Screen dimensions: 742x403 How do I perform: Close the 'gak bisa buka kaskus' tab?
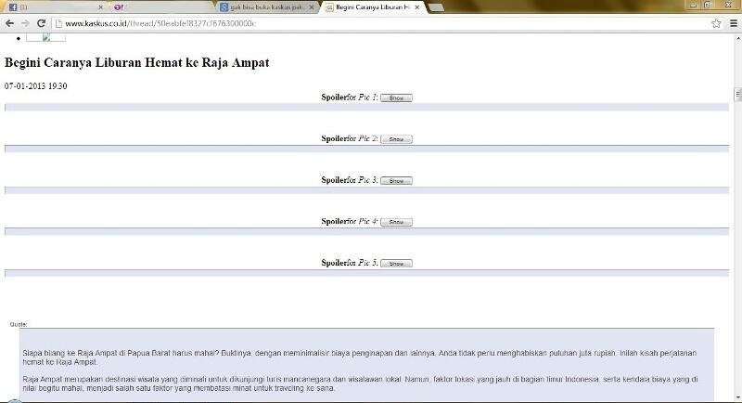click(x=312, y=7)
